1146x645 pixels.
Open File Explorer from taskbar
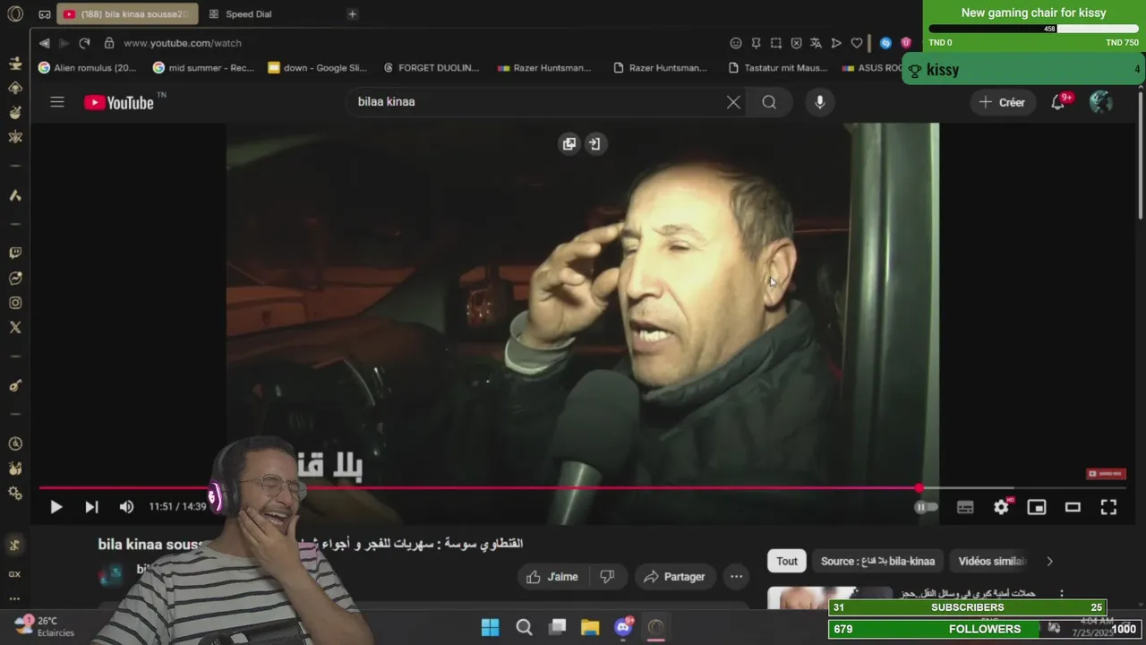click(x=590, y=627)
